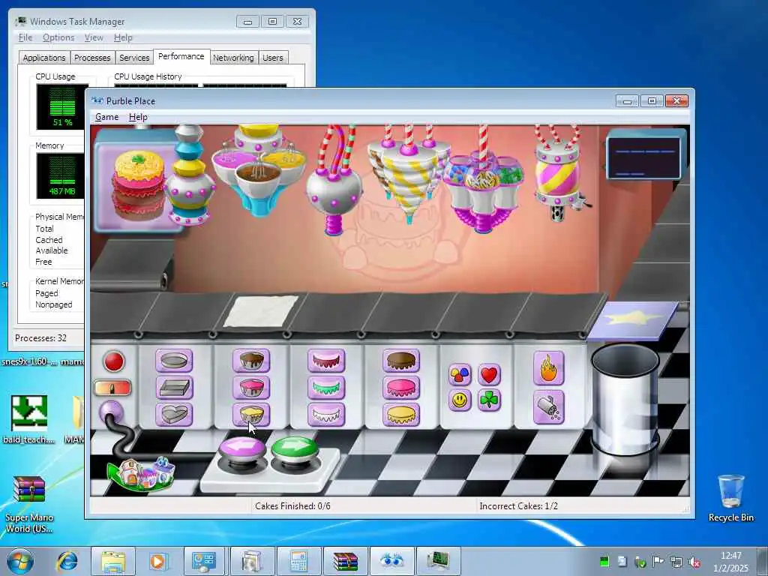Switch to WinRAR on the taskbar
Image resolution: width=768 pixels, height=576 pixels.
(345, 561)
